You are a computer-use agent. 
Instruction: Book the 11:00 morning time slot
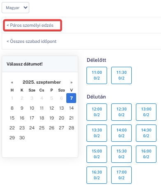click(x=97, y=75)
